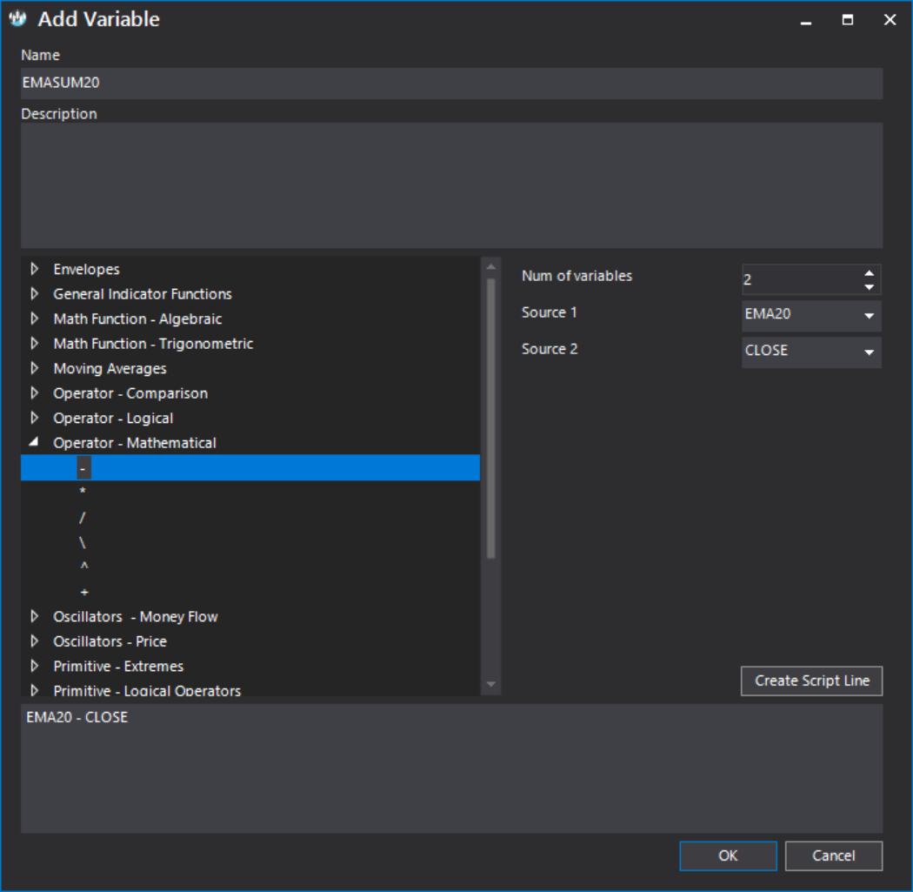Select Operator - Mathematical label

pyautogui.click(x=135, y=443)
